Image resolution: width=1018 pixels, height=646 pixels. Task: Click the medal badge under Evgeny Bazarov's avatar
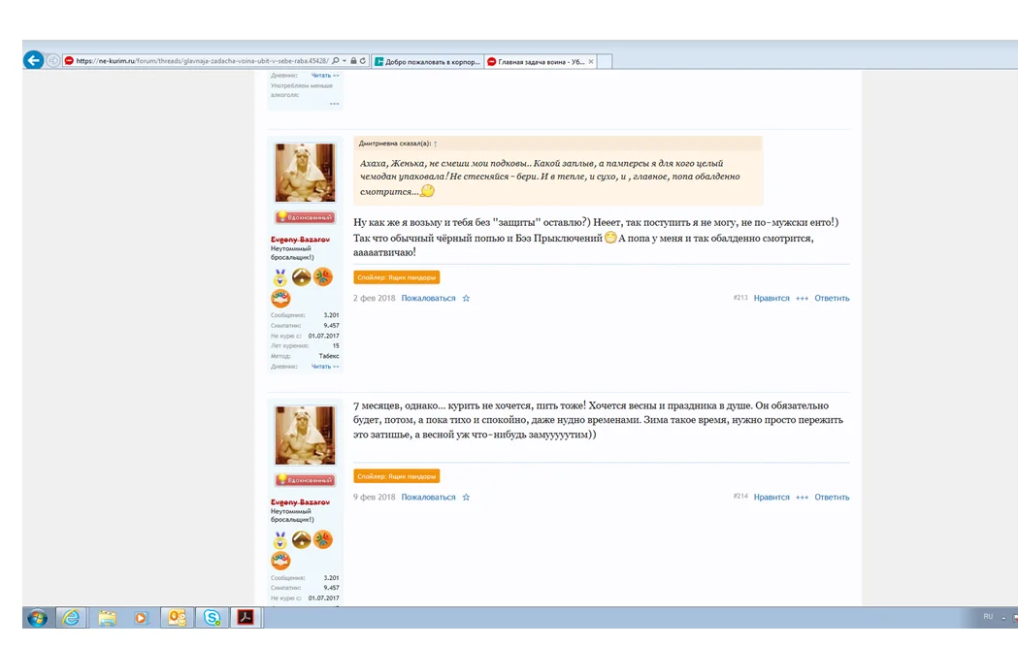coord(279,277)
